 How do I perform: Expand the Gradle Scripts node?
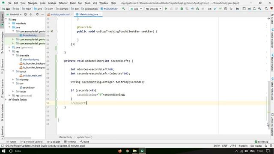pos(6,100)
